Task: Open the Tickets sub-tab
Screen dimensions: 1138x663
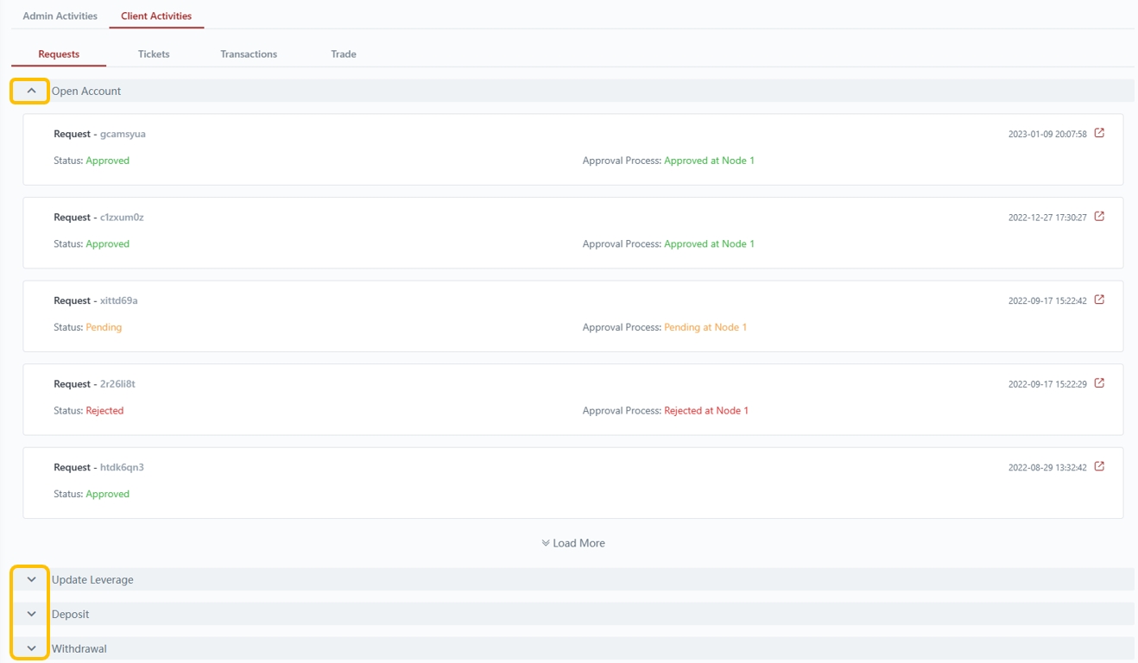Action: tap(154, 54)
